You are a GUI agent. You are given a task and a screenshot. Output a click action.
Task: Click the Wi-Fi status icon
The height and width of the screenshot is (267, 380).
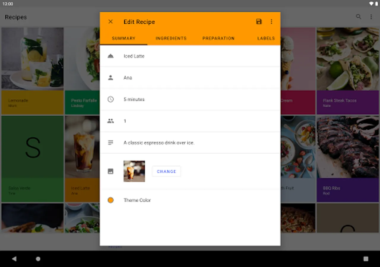point(371,4)
